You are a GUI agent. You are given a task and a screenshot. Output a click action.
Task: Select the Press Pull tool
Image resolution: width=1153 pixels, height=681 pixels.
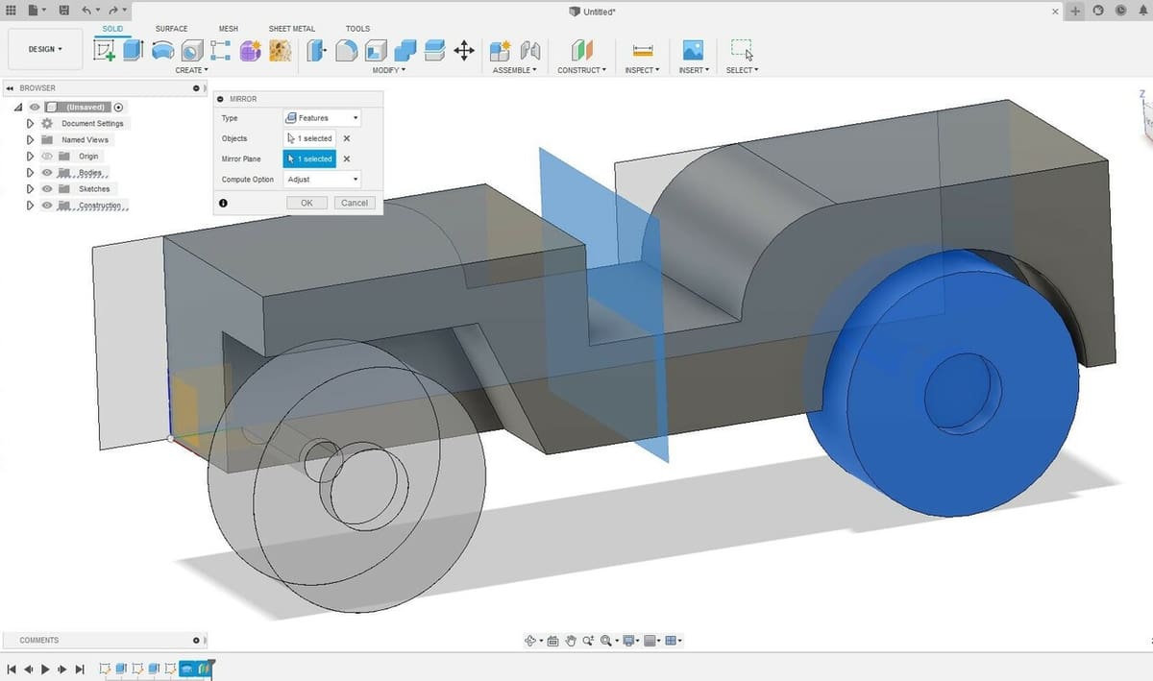[x=317, y=50]
